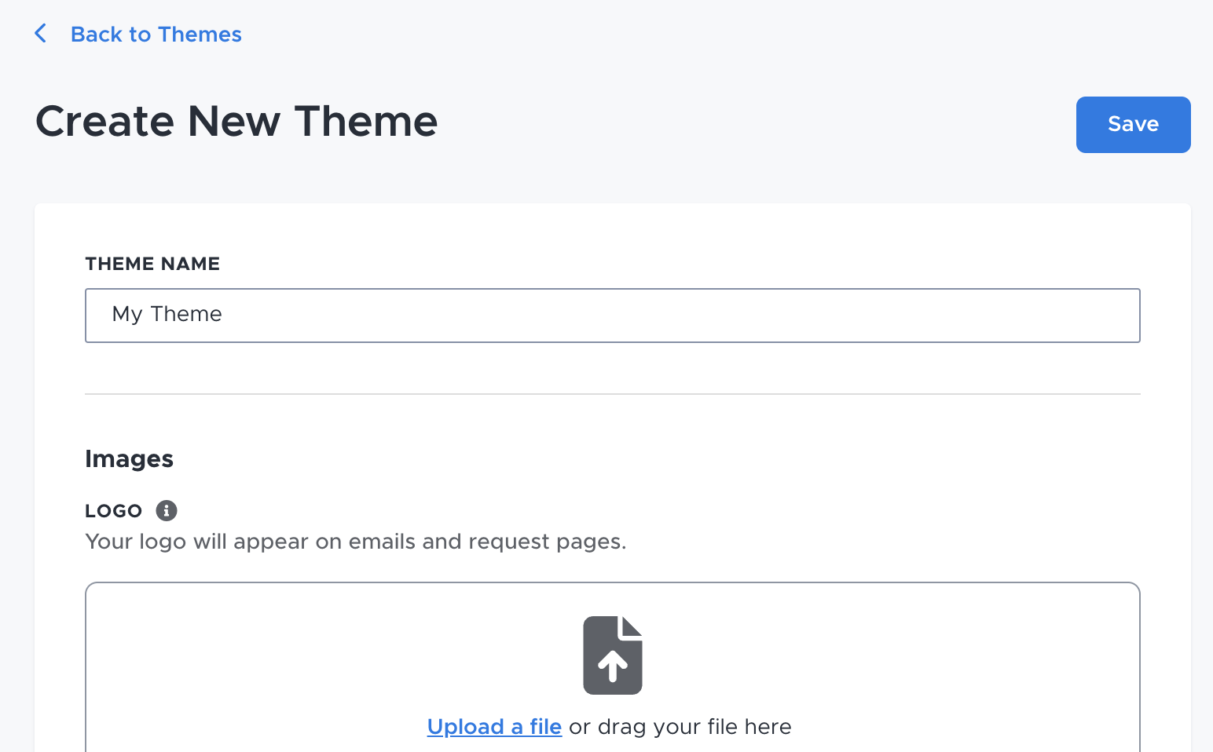Click the info icon beside LOGO
The image size is (1213, 752).
coord(167,510)
